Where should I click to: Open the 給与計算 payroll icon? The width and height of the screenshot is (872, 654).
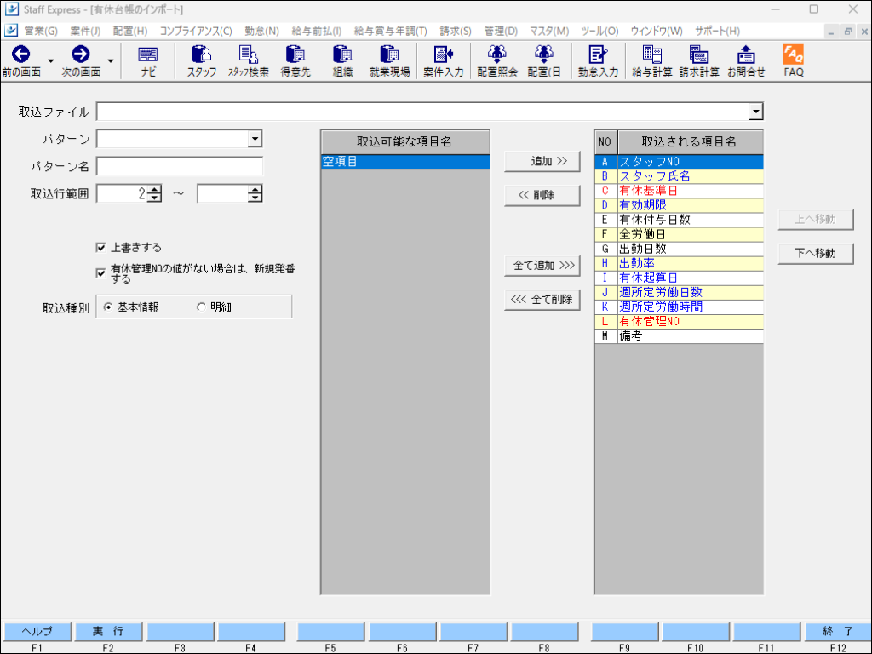point(651,54)
